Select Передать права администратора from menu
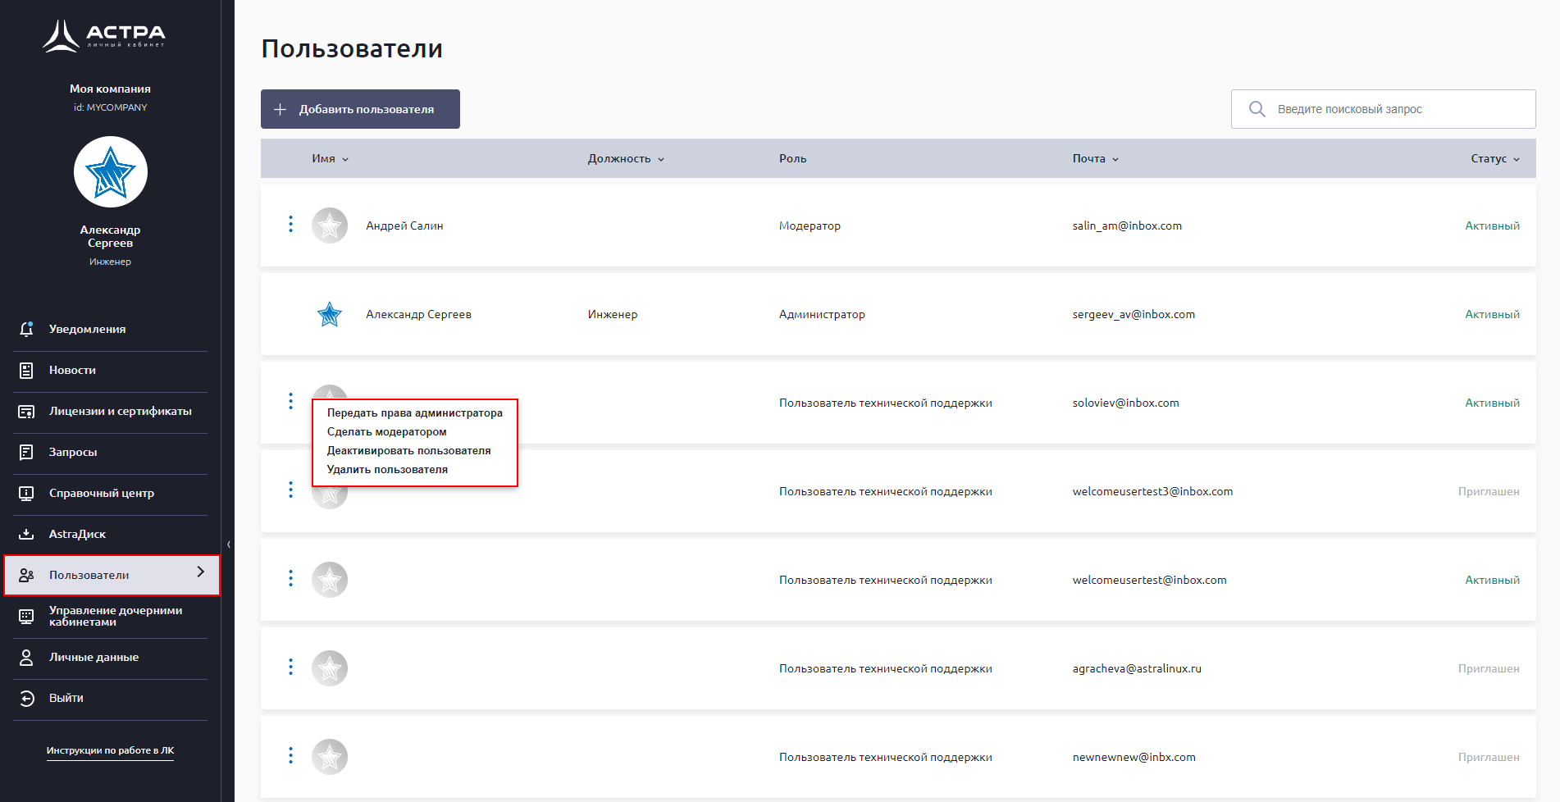This screenshot has width=1560, height=802. point(414,413)
